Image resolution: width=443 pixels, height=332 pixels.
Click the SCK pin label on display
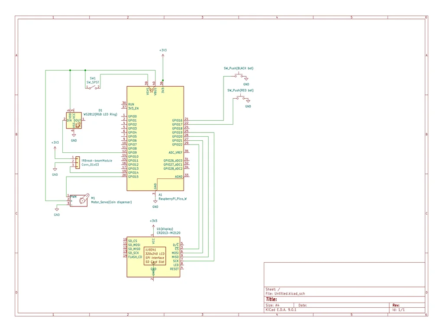pos(176,261)
